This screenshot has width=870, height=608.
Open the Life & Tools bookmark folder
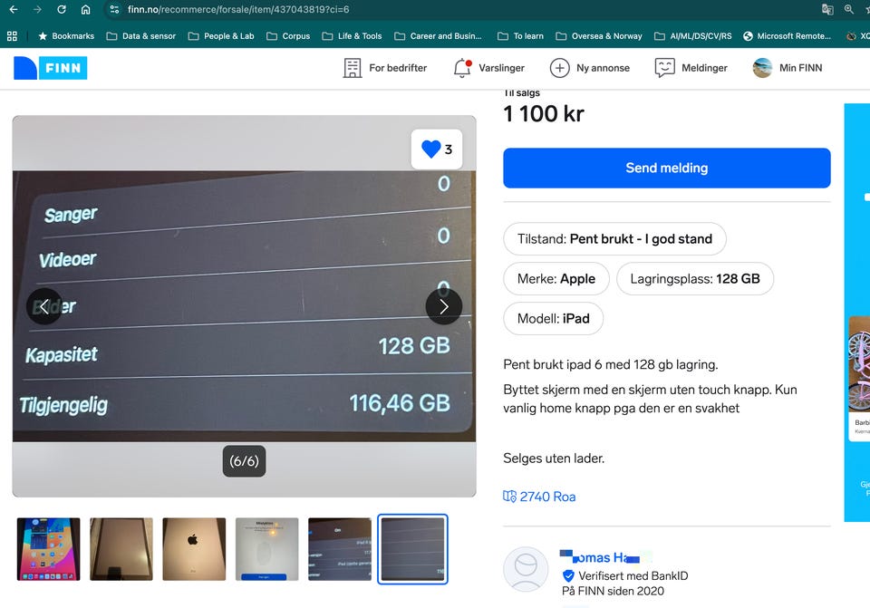352,36
